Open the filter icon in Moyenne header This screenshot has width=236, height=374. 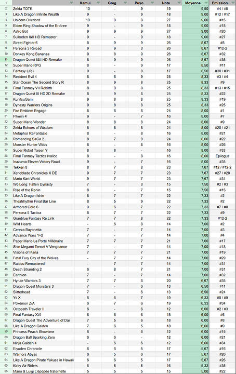pyautogui.click(x=206, y=3)
